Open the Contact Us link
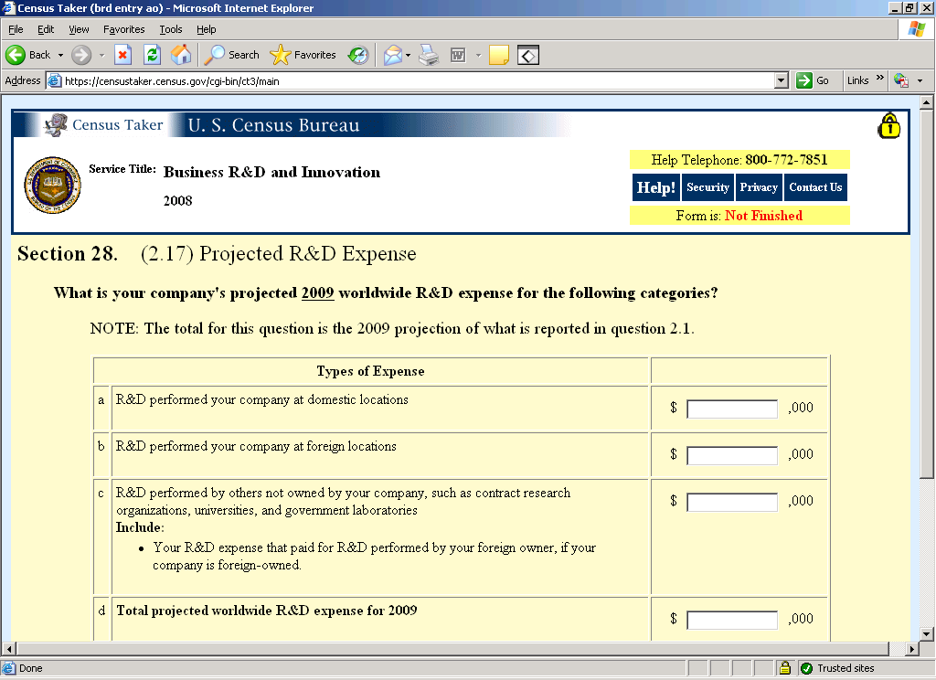 coord(814,187)
